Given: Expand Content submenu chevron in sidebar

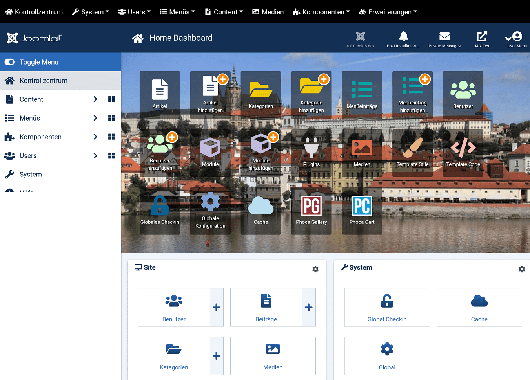Looking at the screenshot, I should pyautogui.click(x=95, y=99).
